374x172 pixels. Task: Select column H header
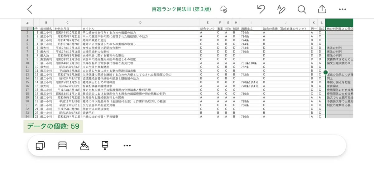point(236,23)
